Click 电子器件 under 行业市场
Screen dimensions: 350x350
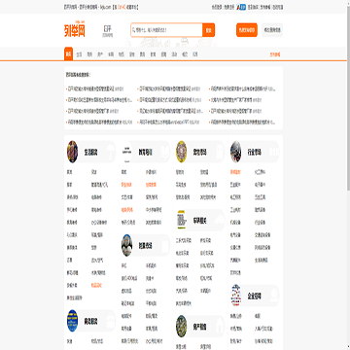(x=261, y=185)
